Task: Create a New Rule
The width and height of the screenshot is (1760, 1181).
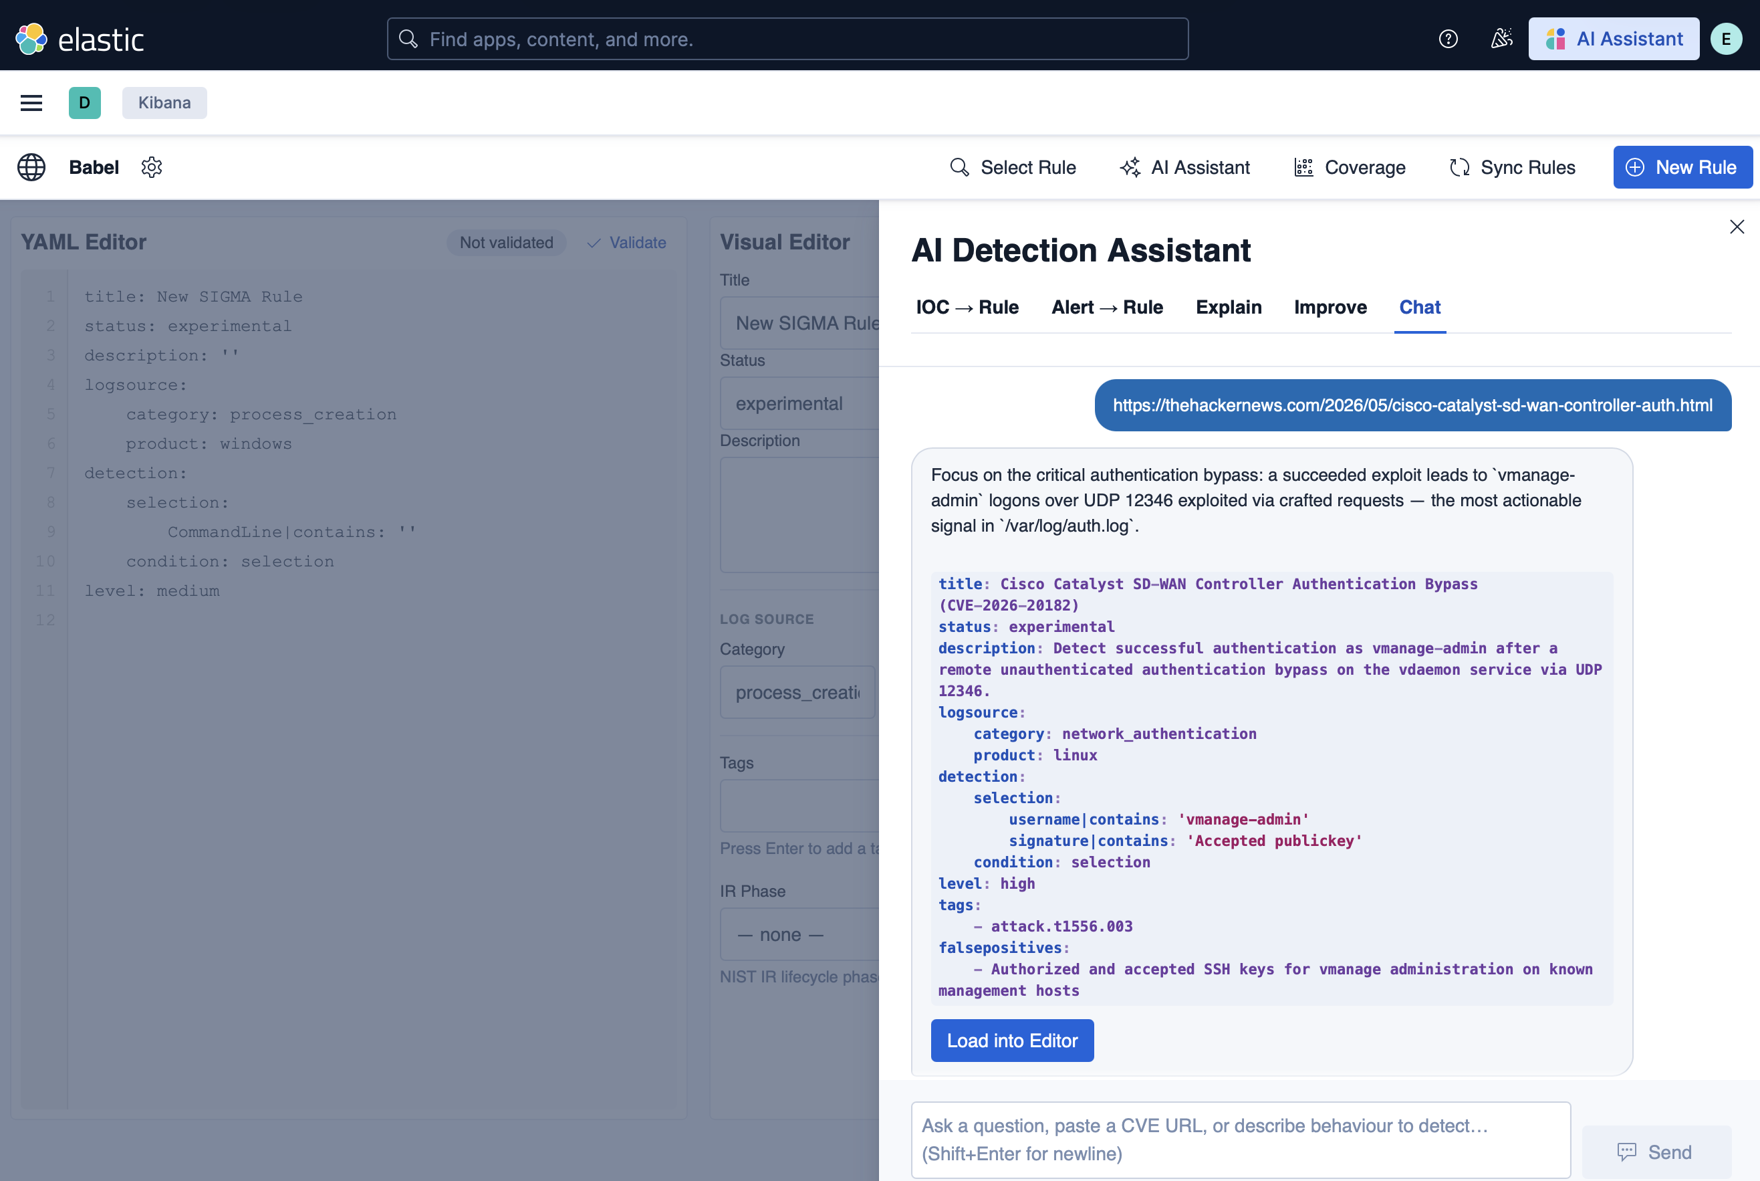Action: click(x=1682, y=167)
